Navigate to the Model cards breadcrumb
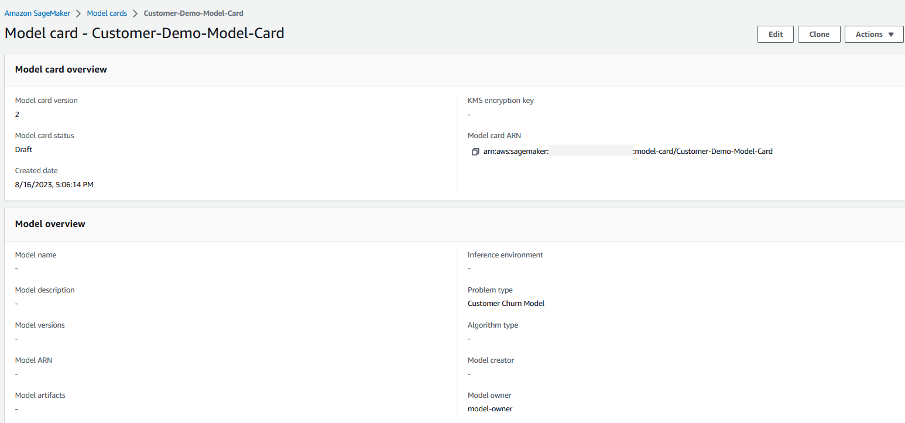Viewport: 905px width, 423px height. (107, 13)
